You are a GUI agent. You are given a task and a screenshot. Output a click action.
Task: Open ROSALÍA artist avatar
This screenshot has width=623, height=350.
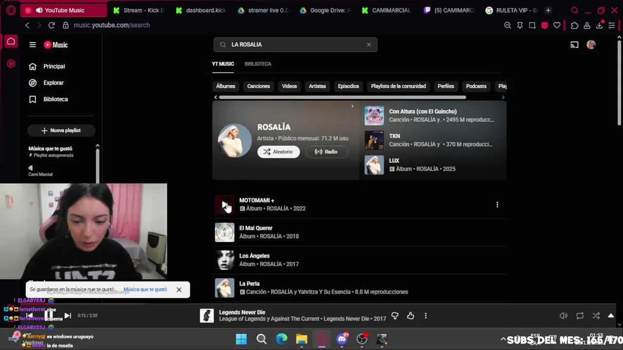coord(235,140)
